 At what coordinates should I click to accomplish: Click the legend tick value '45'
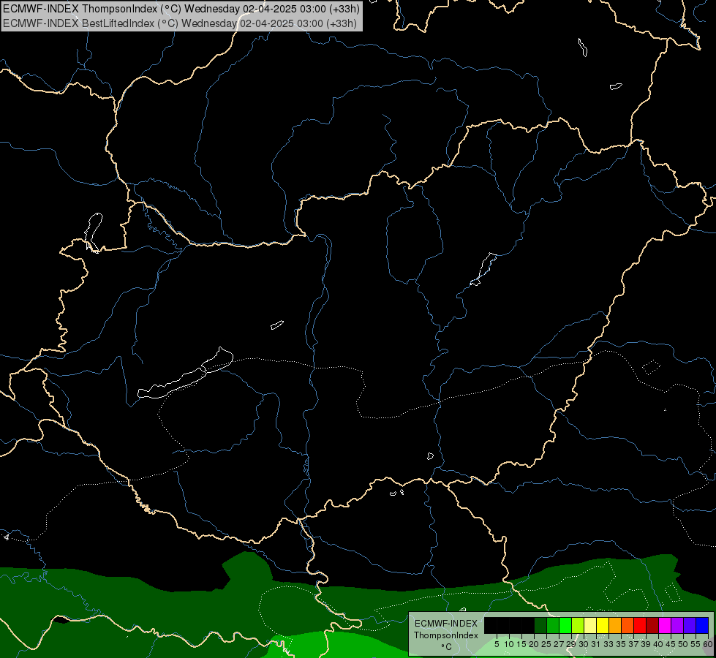(x=671, y=644)
